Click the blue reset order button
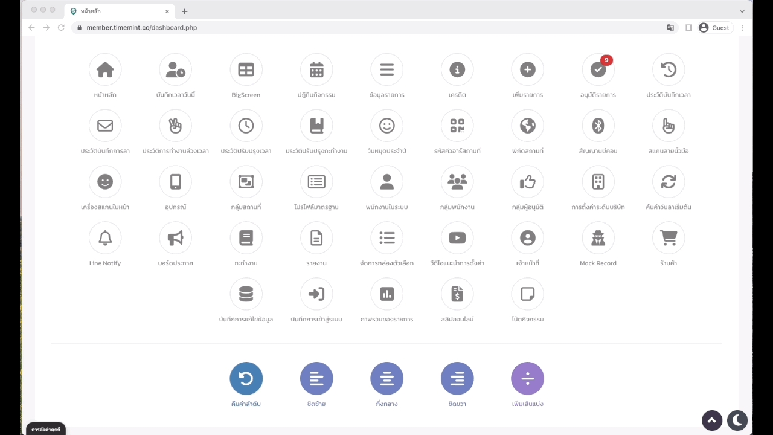The width and height of the screenshot is (773, 435). tap(246, 379)
